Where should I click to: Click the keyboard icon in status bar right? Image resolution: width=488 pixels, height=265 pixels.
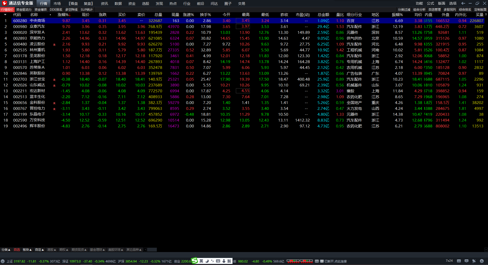click(x=459, y=261)
